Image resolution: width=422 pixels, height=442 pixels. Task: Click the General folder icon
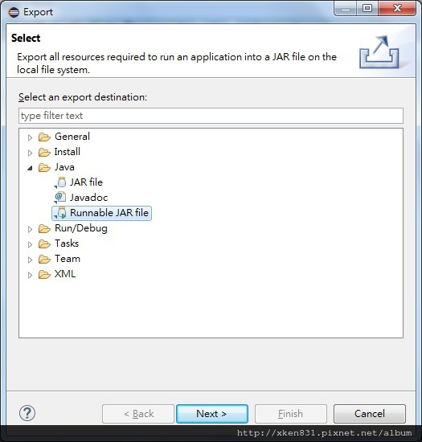44,137
